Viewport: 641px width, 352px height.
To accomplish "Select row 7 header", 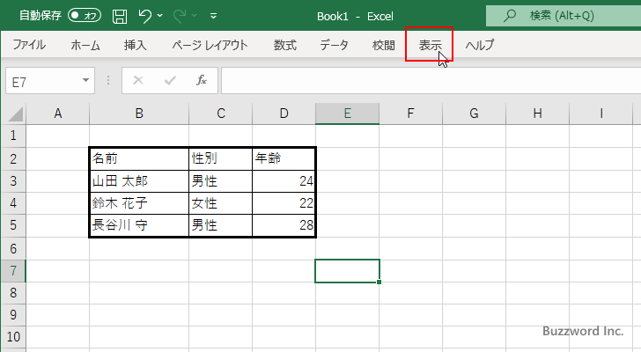I will pyautogui.click(x=13, y=271).
